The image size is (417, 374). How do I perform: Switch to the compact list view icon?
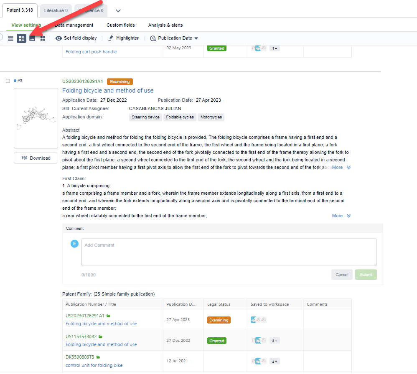point(10,38)
